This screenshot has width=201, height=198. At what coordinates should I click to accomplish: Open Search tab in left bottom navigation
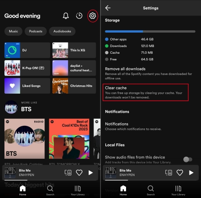click(x=50, y=191)
